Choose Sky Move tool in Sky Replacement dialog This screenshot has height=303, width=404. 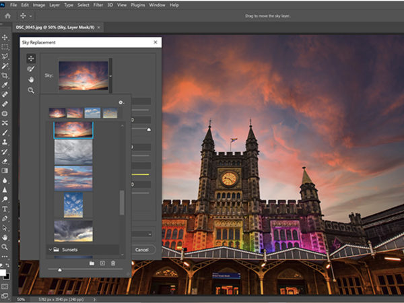click(31, 59)
